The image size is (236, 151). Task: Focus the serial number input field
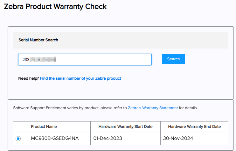(85, 60)
